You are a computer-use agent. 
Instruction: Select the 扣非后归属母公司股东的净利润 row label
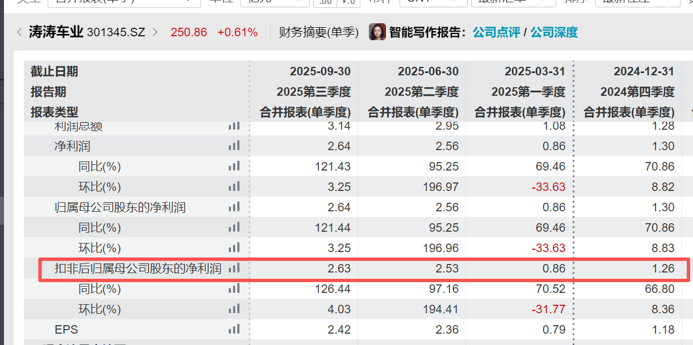pyautogui.click(x=138, y=269)
